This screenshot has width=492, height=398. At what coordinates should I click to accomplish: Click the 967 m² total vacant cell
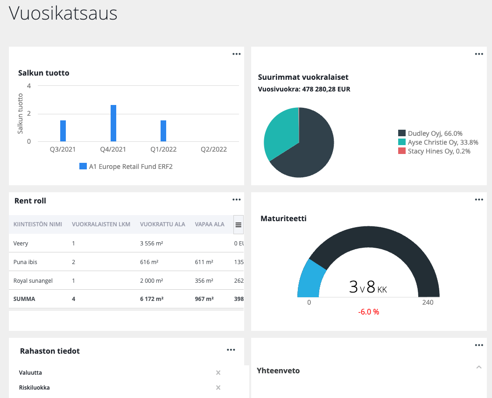(x=204, y=299)
